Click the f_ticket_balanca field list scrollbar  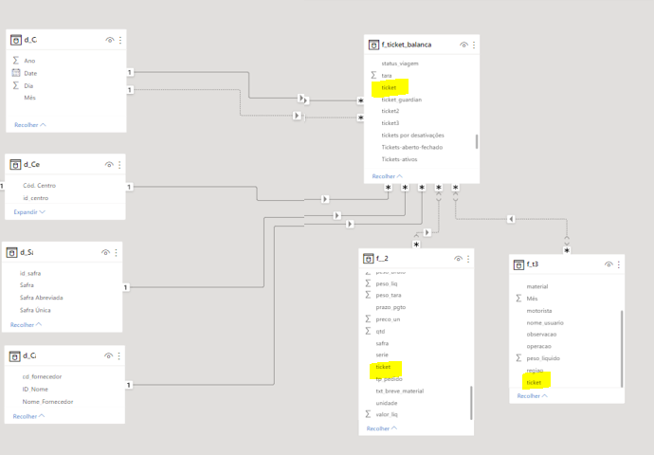[x=477, y=141]
